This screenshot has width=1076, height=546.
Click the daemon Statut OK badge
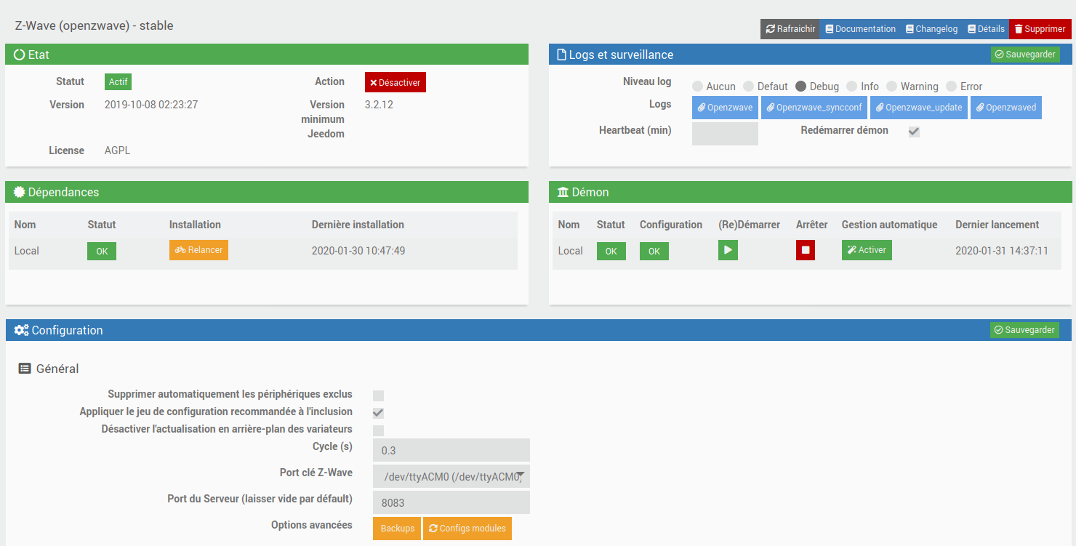pyautogui.click(x=611, y=251)
